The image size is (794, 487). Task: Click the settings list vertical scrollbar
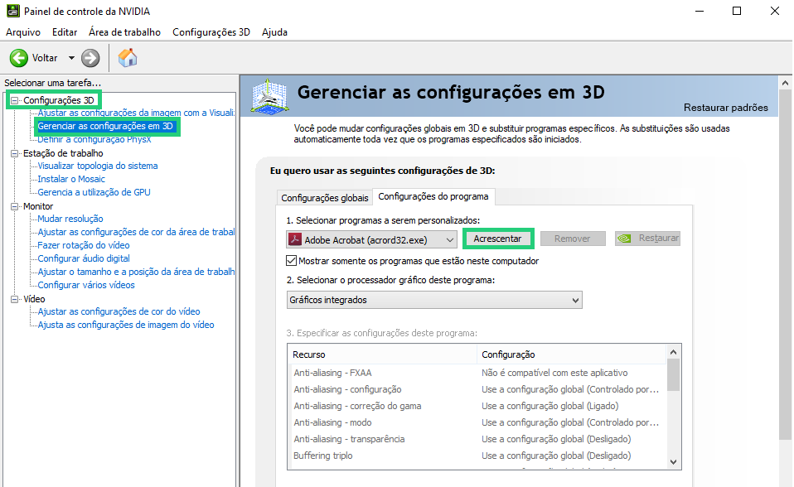point(673,414)
